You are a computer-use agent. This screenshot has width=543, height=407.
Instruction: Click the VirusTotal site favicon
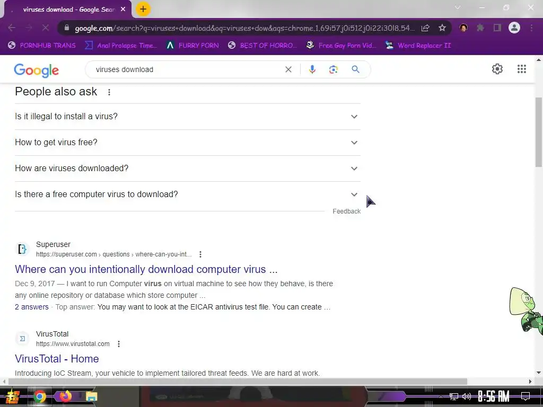[x=22, y=339]
